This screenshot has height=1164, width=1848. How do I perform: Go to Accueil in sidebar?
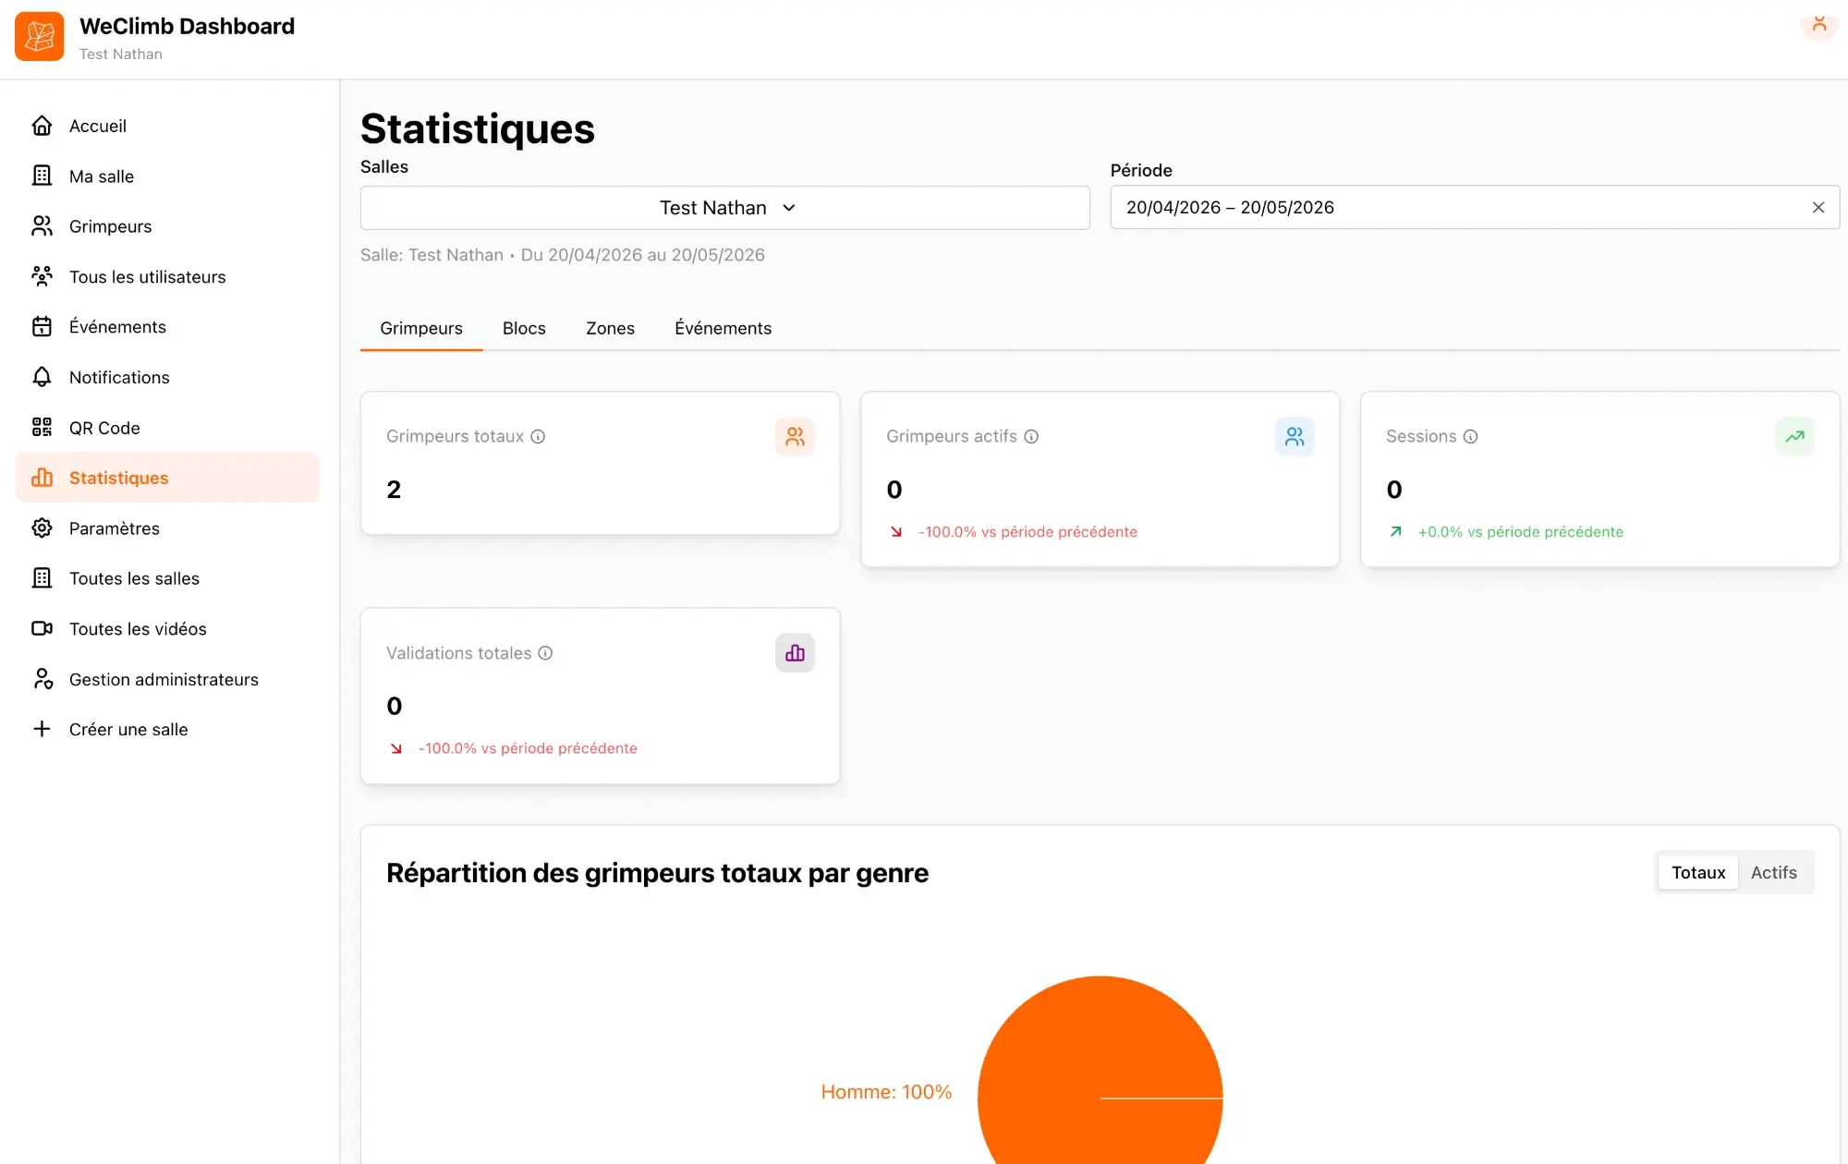166,126
